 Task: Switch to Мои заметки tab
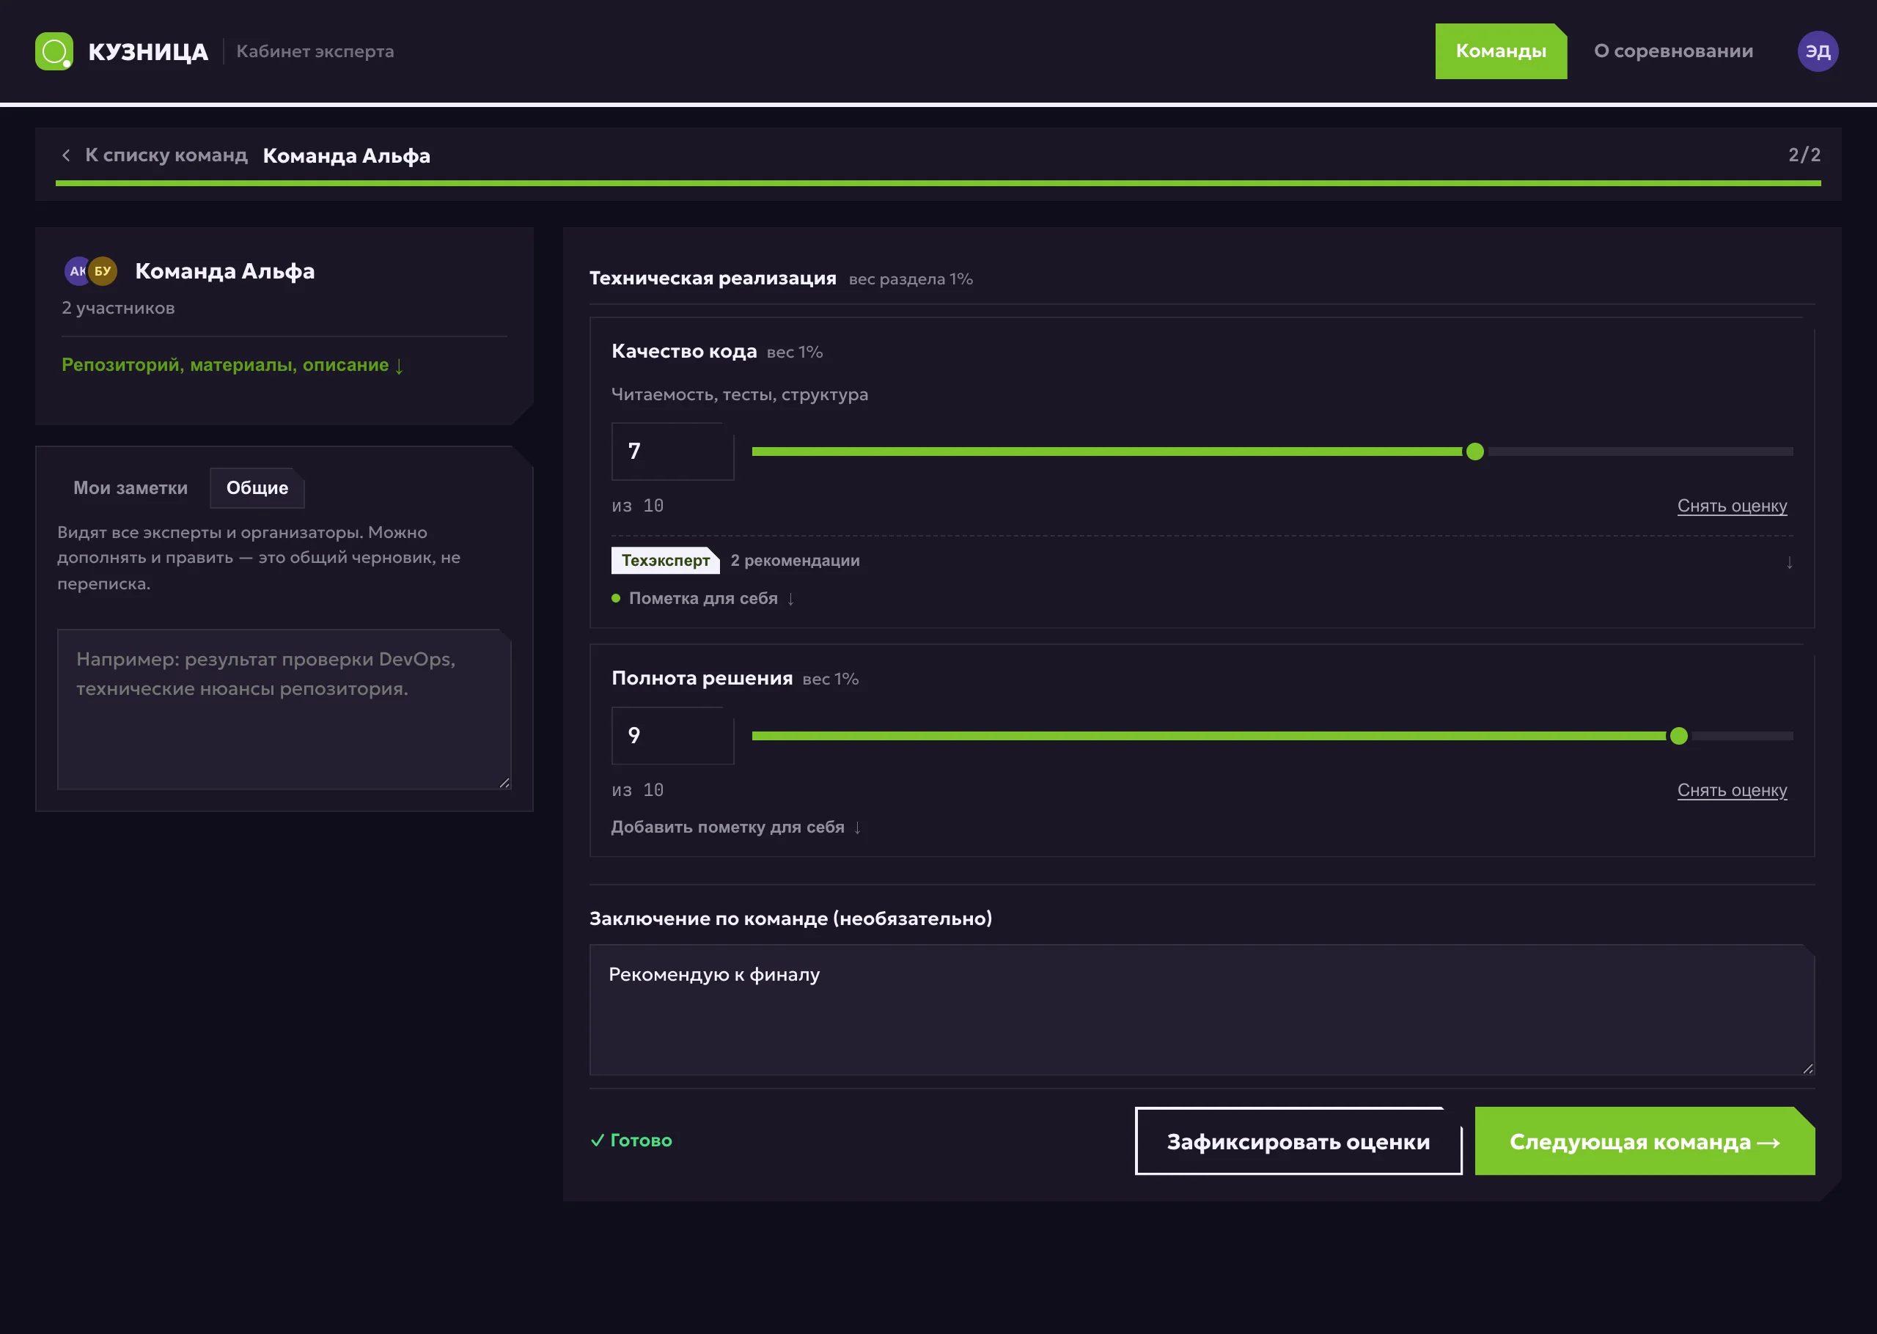pos(131,488)
